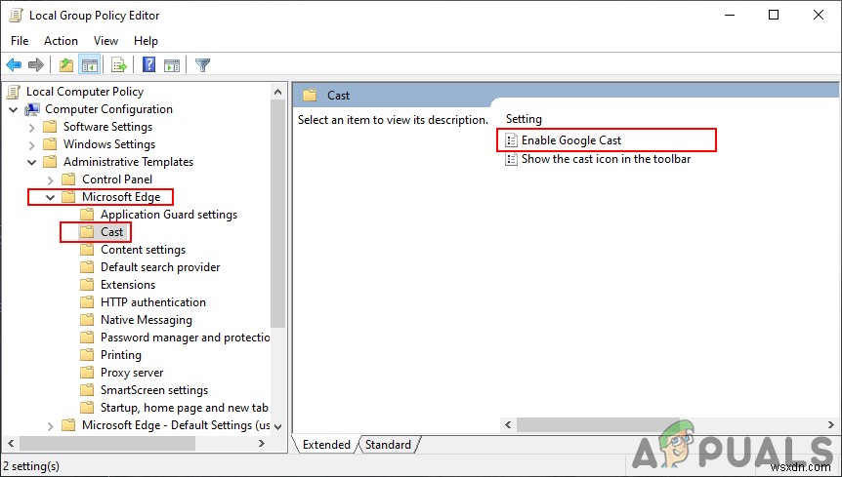This screenshot has width=842, height=477.
Task: Collapse the Computer Configuration node
Action: 14,109
